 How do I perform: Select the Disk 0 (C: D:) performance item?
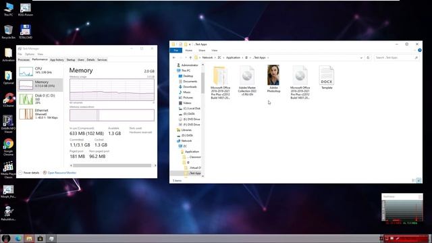pos(40,99)
